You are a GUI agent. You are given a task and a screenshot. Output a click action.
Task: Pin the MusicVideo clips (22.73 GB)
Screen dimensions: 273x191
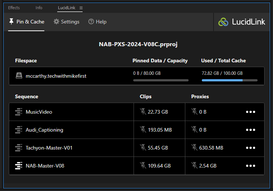click(143, 111)
